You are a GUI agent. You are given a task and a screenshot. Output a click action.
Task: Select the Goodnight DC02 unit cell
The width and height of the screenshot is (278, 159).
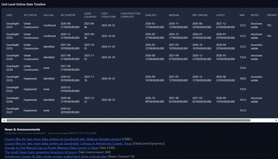13,36
